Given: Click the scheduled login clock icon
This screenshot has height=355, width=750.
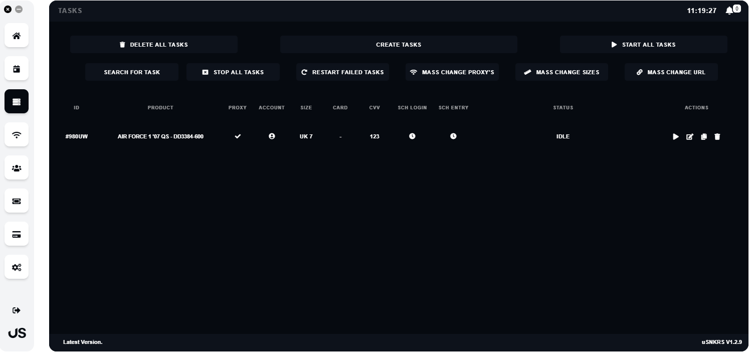Looking at the screenshot, I should click(x=412, y=136).
